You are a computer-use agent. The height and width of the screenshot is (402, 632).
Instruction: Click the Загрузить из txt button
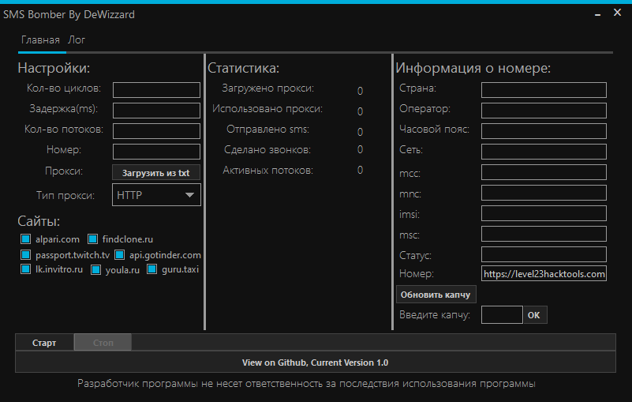tap(156, 173)
